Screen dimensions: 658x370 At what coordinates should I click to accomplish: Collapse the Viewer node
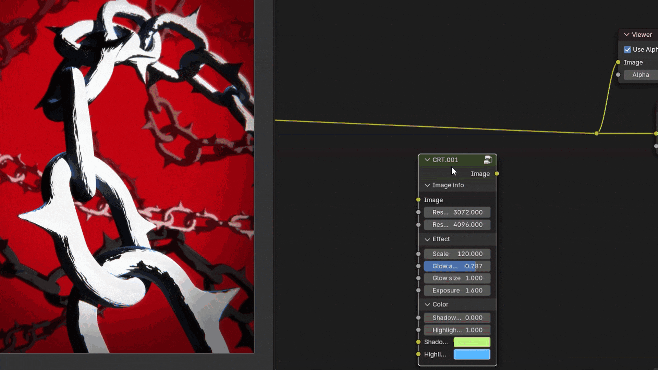point(626,35)
